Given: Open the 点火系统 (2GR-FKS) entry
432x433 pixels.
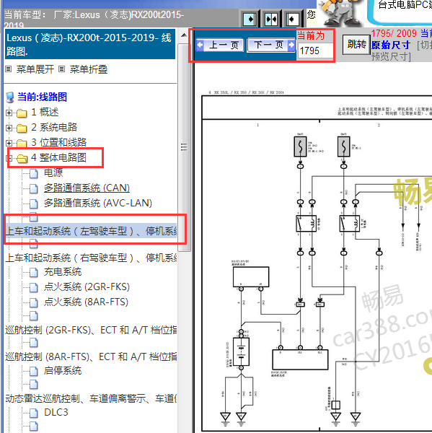Looking at the screenshot, I should pos(87,287).
